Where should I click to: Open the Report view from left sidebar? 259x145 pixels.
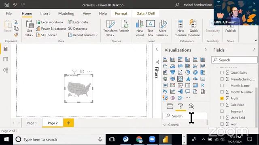[5, 49]
